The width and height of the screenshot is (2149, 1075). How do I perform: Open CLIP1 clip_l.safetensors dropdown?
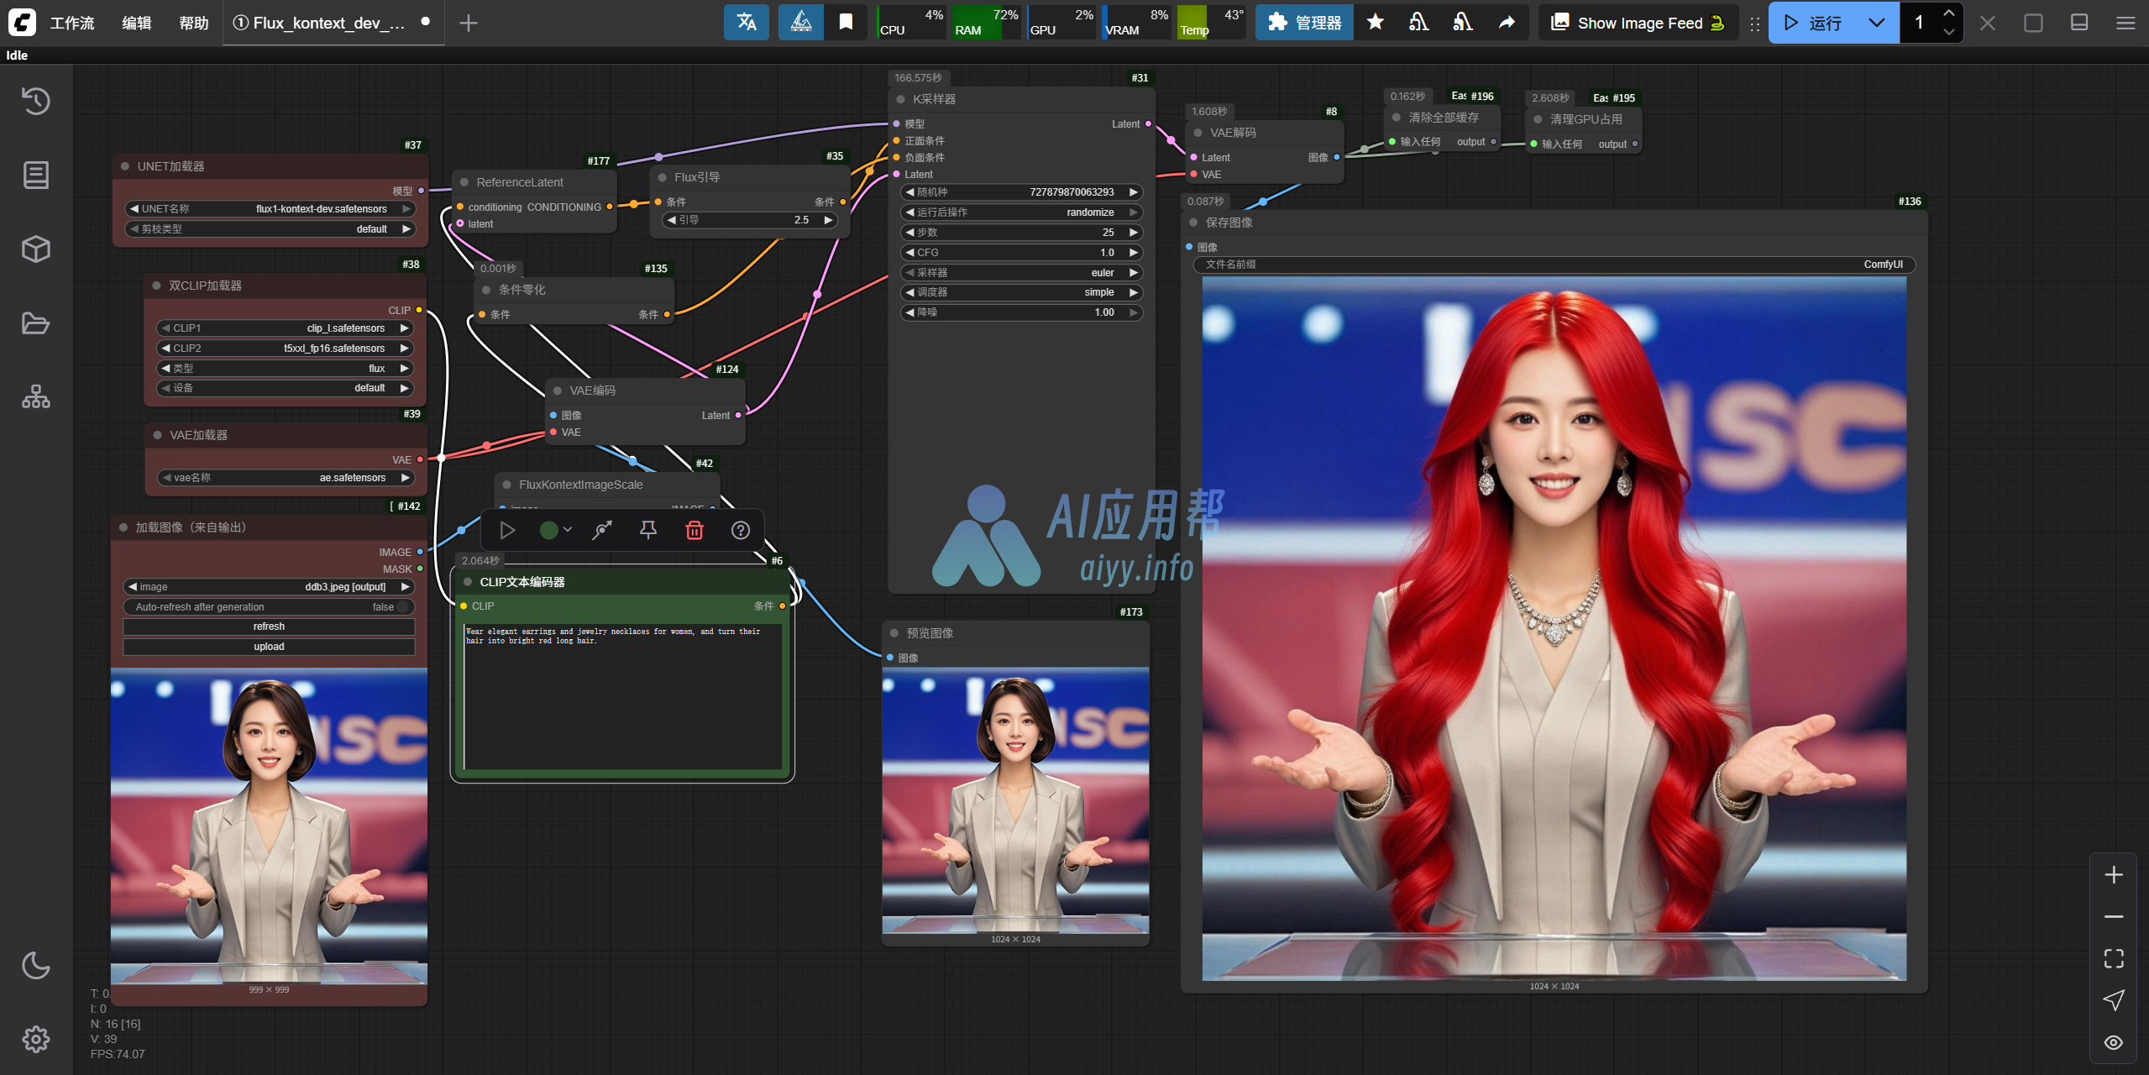(x=285, y=328)
